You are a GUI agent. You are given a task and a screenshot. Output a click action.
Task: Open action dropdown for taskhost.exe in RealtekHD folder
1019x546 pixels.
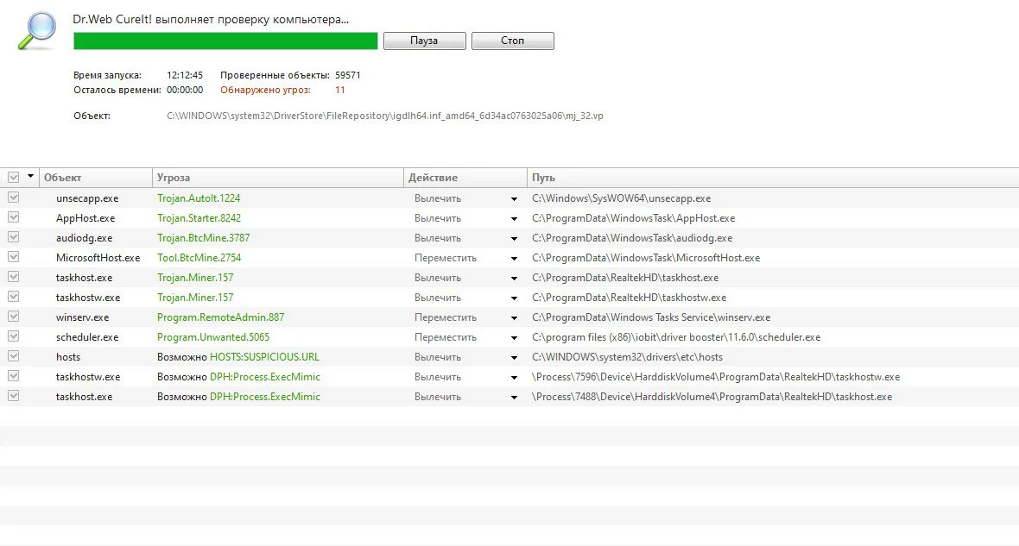[x=514, y=279]
